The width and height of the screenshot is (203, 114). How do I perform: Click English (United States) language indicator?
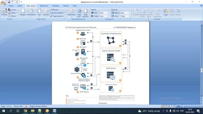[x=38, y=106]
